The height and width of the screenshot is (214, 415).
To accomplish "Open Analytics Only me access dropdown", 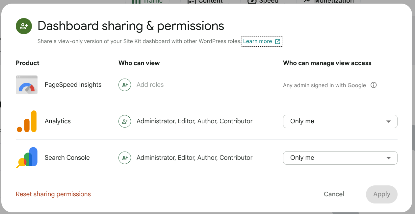I will [x=340, y=121].
